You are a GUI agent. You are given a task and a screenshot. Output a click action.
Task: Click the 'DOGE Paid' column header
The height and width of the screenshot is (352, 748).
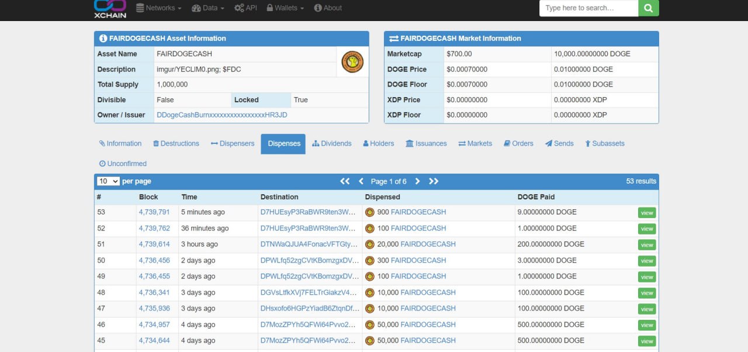[x=536, y=197]
